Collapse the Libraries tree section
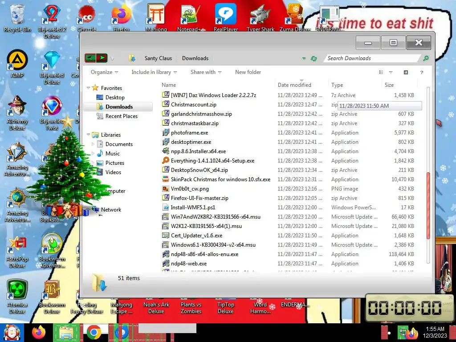The width and height of the screenshot is (456, 342). coord(88,134)
